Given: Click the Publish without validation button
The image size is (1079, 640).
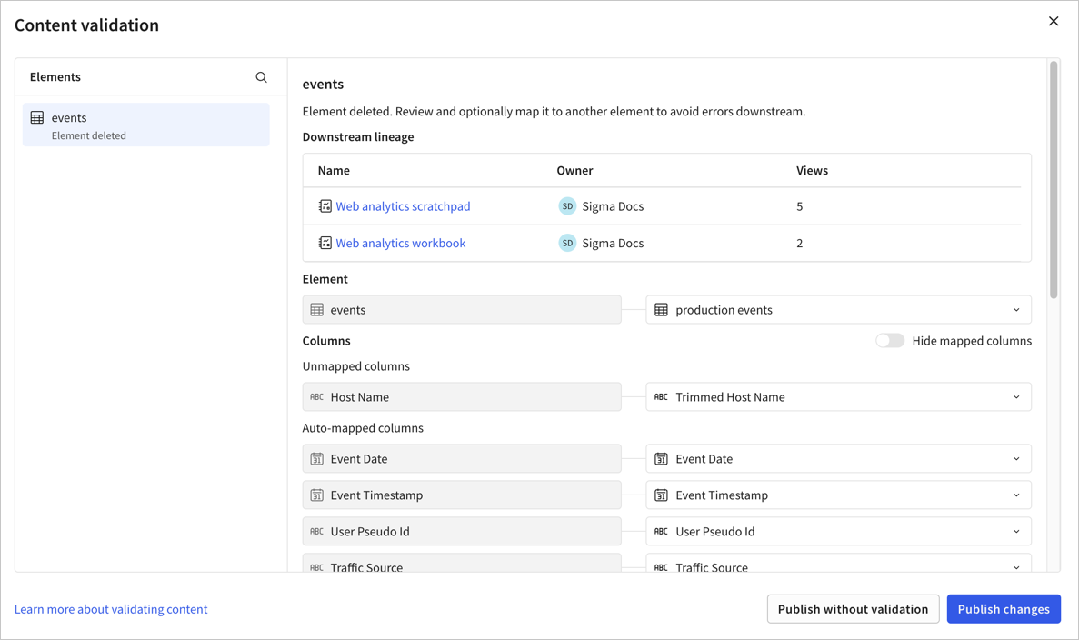Looking at the screenshot, I should pyautogui.click(x=853, y=609).
